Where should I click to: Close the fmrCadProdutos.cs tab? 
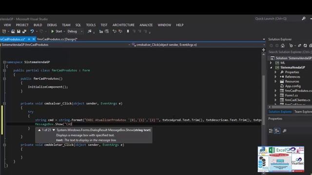[34, 39]
